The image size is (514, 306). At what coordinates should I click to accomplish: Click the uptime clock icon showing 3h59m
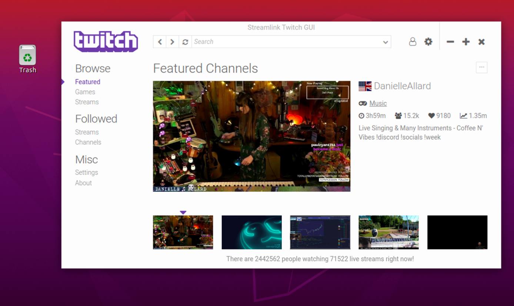pyautogui.click(x=361, y=115)
